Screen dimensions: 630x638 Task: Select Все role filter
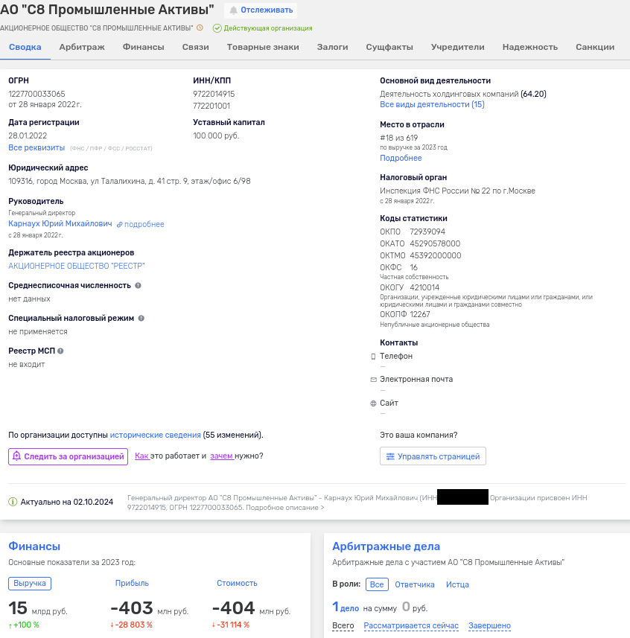coord(377,584)
